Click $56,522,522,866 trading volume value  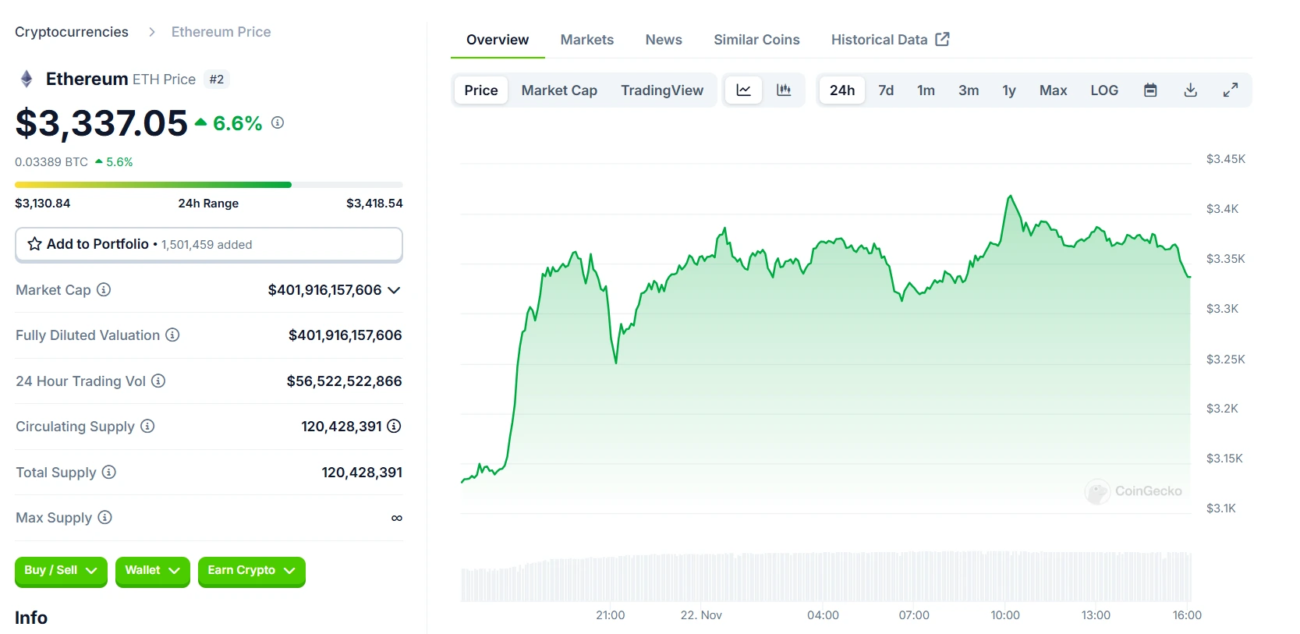344,381
